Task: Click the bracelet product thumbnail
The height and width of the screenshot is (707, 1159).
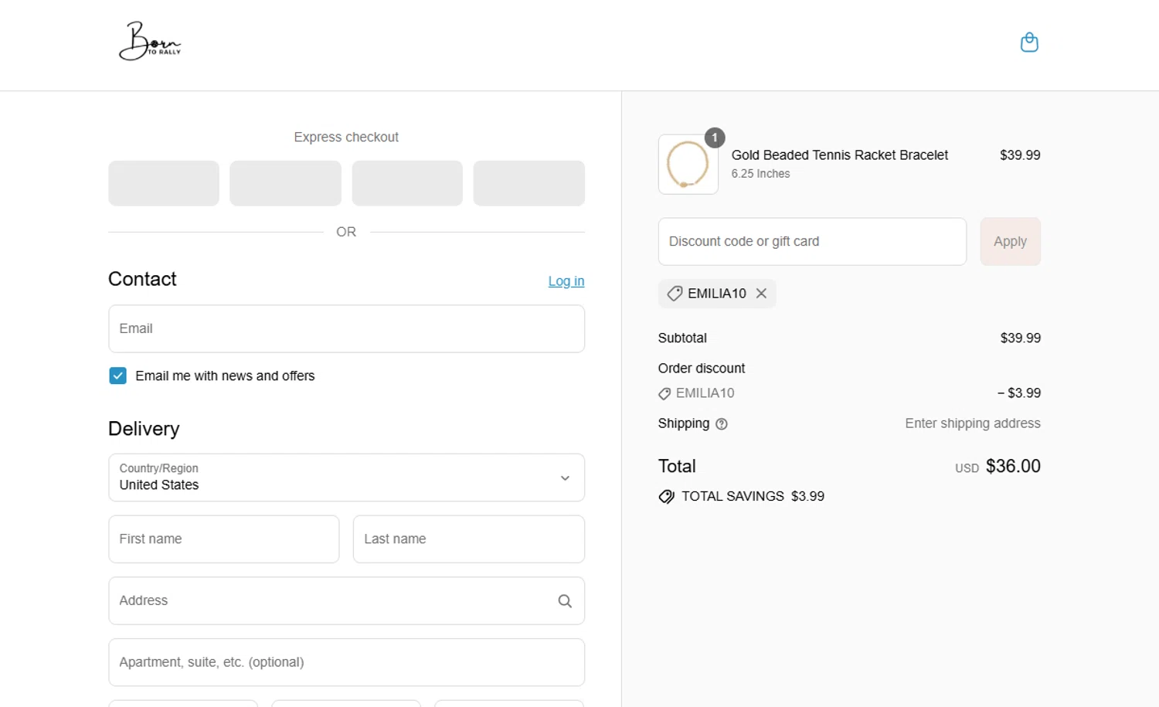Action: (x=688, y=164)
